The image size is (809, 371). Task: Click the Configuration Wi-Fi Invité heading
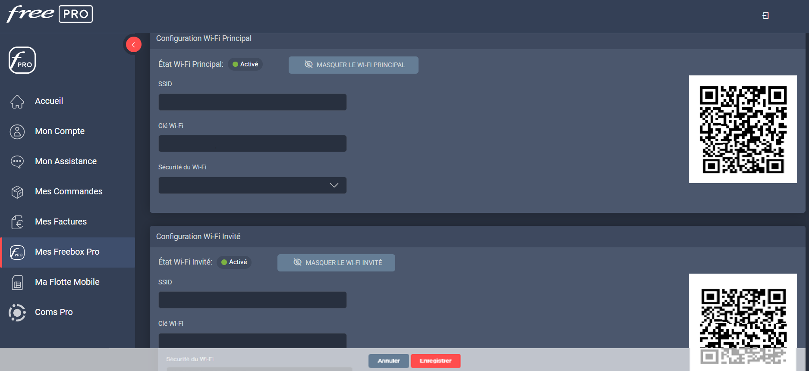(198, 237)
